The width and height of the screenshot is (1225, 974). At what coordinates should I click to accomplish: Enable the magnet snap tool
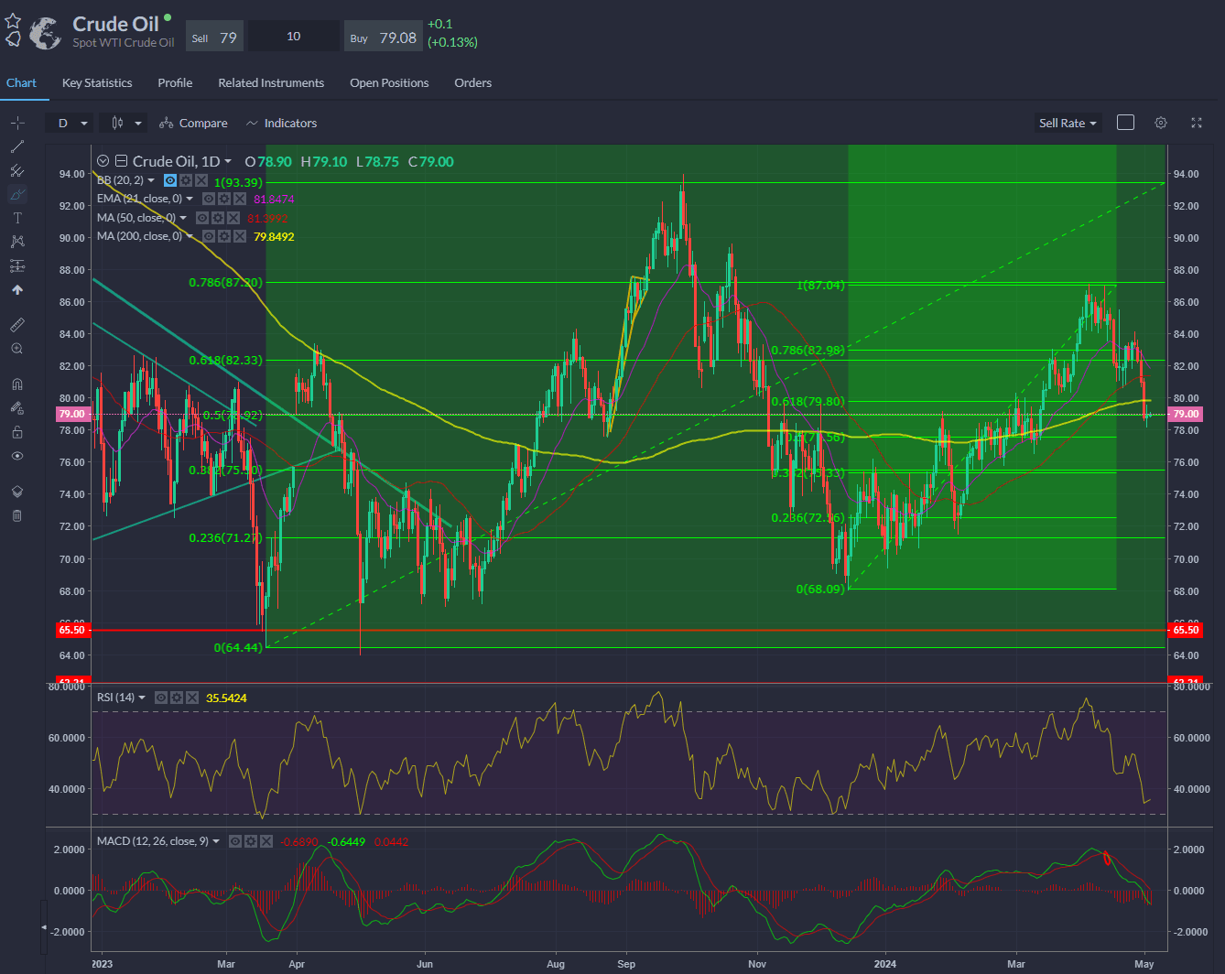(x=16, y=384)
